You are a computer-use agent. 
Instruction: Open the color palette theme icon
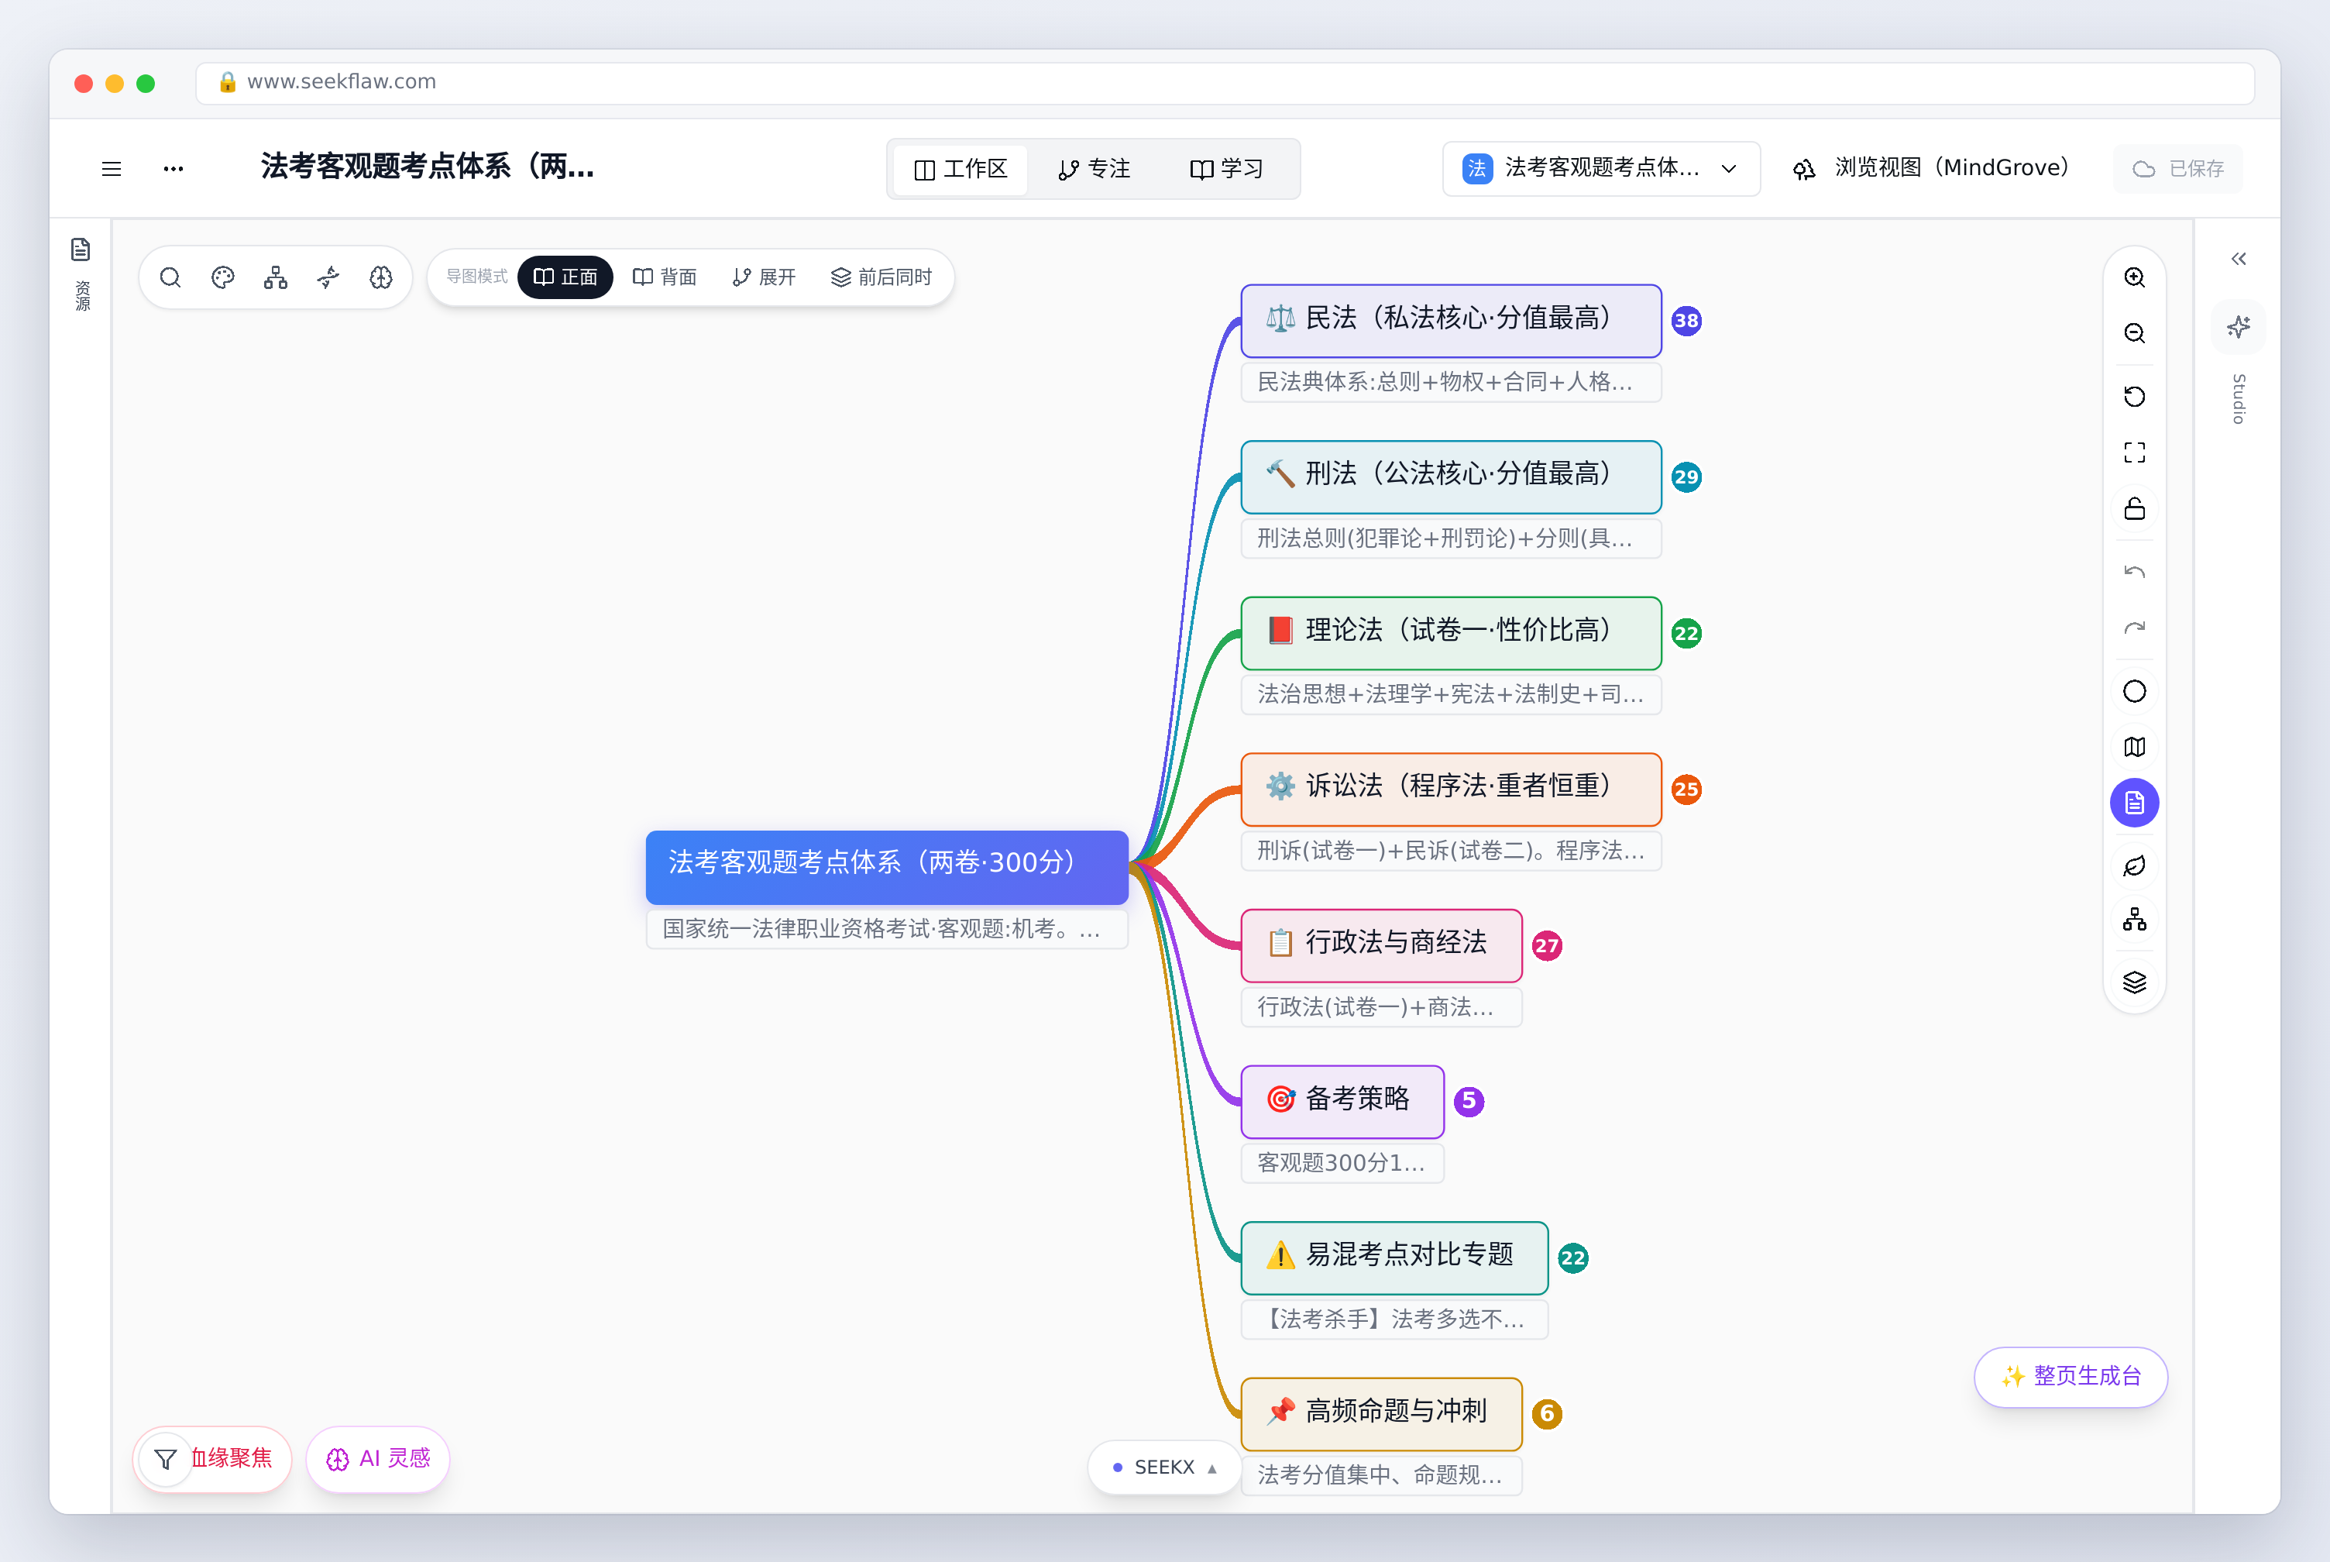223,277
